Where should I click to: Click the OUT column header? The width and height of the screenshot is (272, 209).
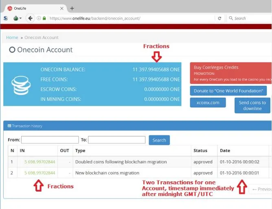pyautogui.click(x=64, y=150)
